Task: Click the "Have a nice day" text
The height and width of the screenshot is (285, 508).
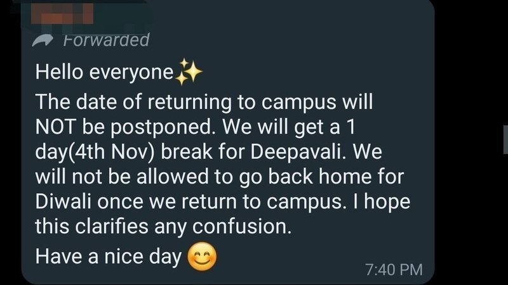Action: click(x=109, y=256)
